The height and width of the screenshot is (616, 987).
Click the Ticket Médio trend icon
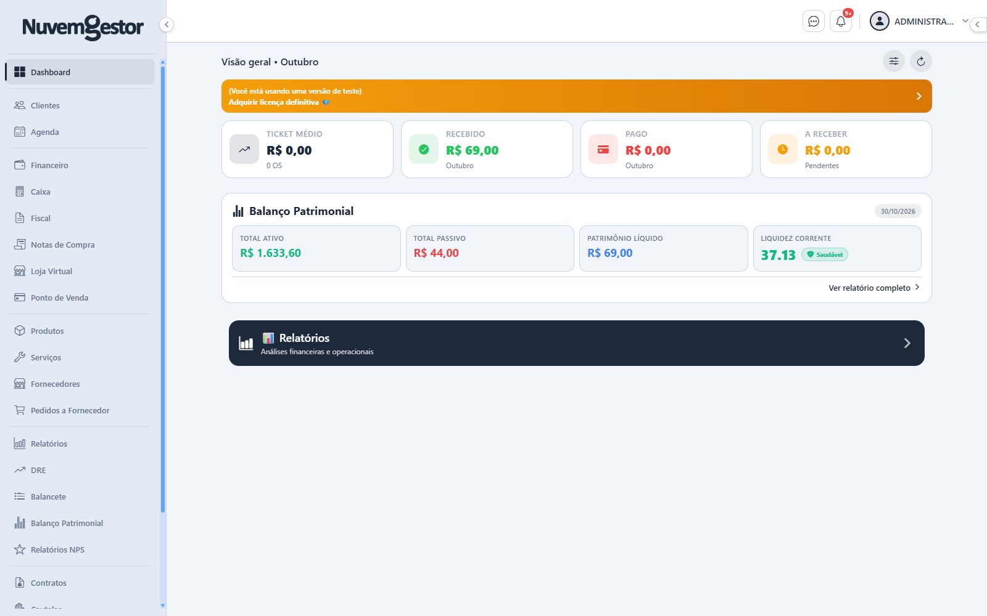[x=244, y=149]
